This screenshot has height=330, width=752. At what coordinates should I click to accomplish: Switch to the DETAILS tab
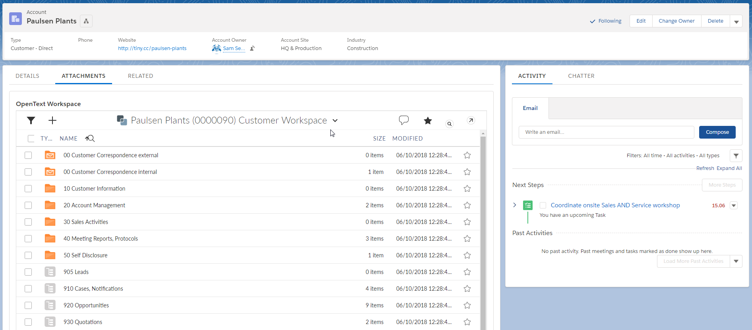pyautogui.click(x=27, y=76)
